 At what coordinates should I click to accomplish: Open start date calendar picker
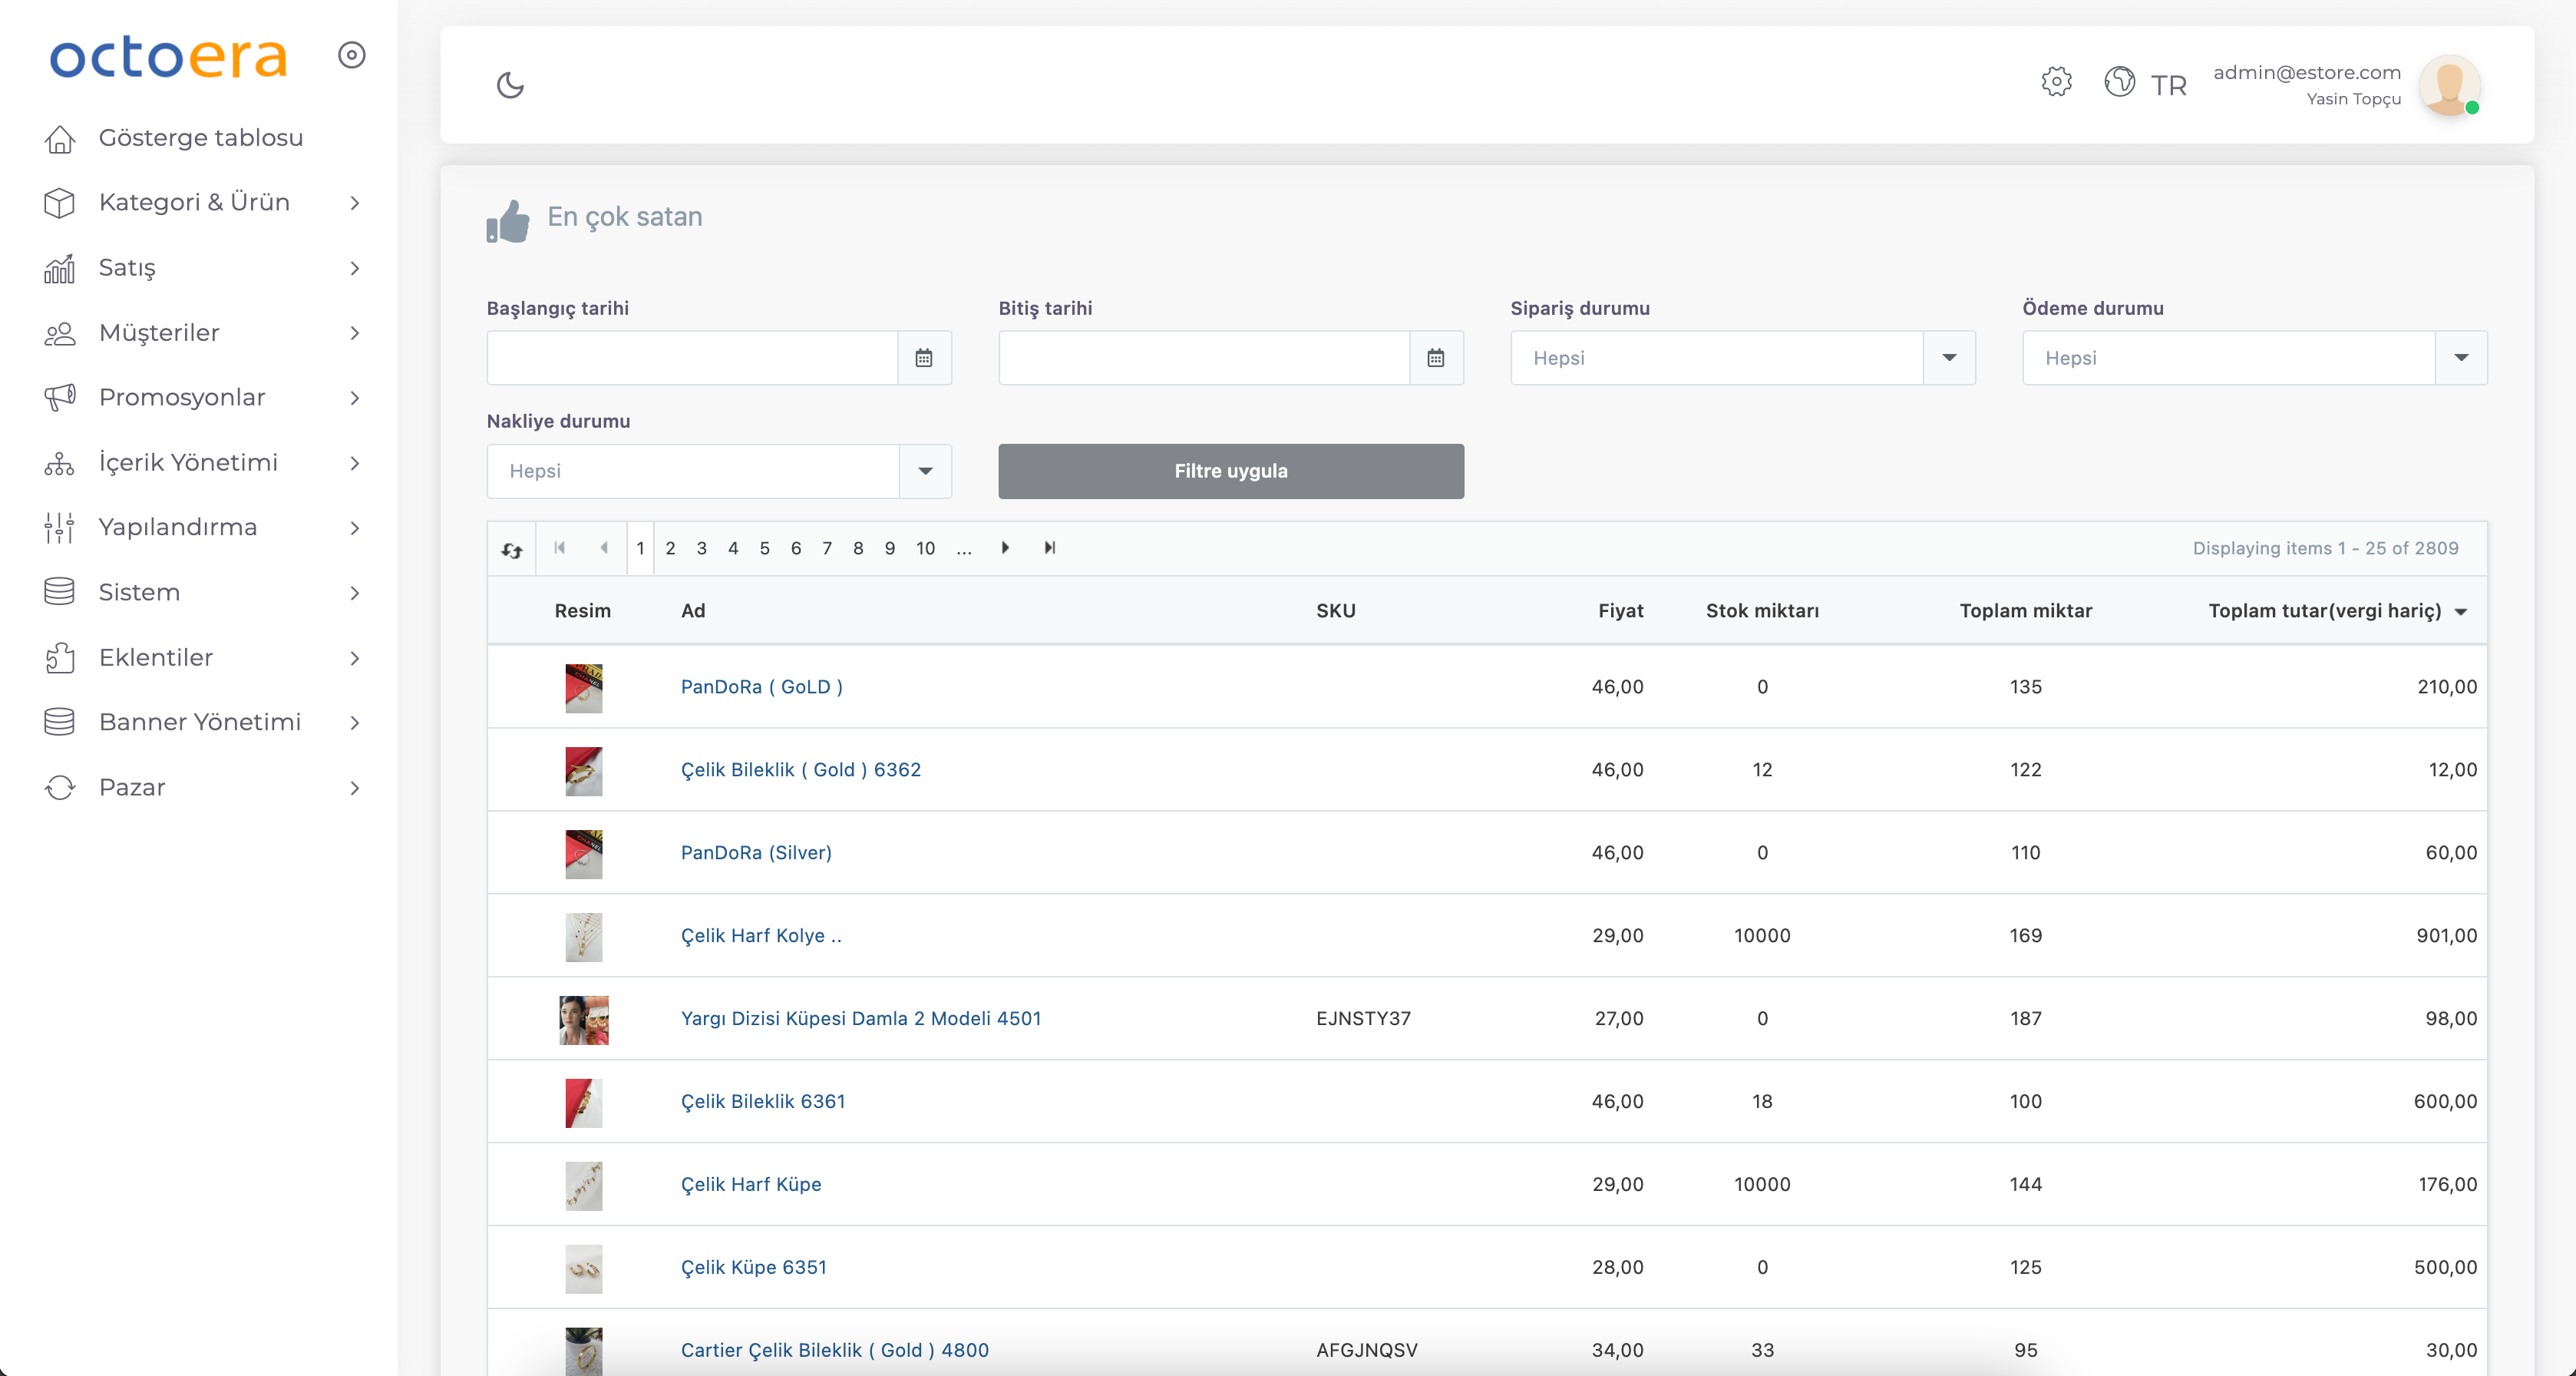click(x=924, y=358)
